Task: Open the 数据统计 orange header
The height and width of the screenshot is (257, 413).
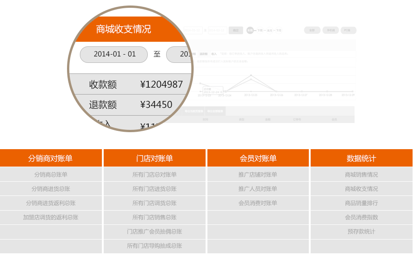Action: [361, 158]
